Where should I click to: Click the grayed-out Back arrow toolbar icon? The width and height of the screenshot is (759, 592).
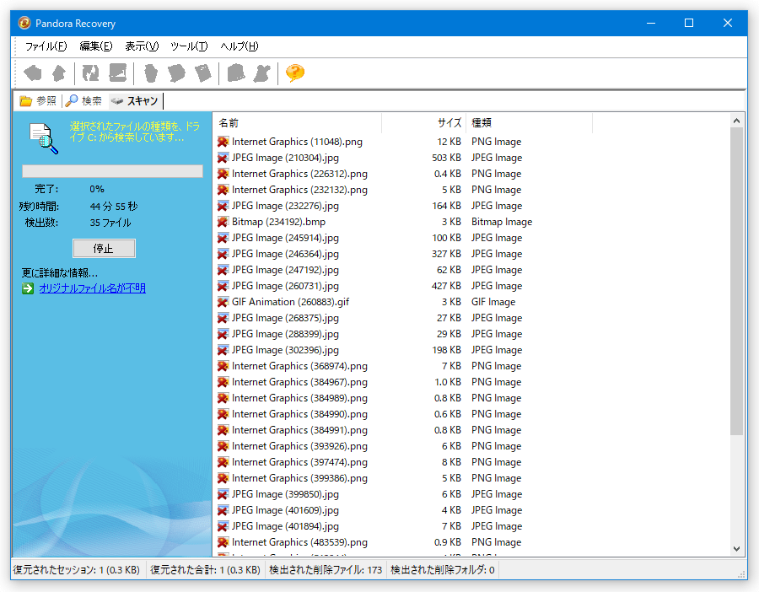pos(32,73)
